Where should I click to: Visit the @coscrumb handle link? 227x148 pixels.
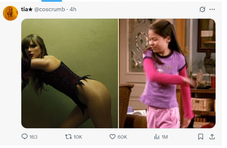pos(50,9)
